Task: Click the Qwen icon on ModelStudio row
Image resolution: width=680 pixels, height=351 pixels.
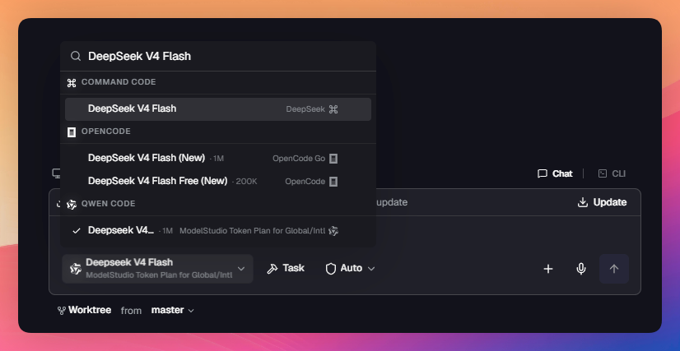Action: [x=333, y=231]
